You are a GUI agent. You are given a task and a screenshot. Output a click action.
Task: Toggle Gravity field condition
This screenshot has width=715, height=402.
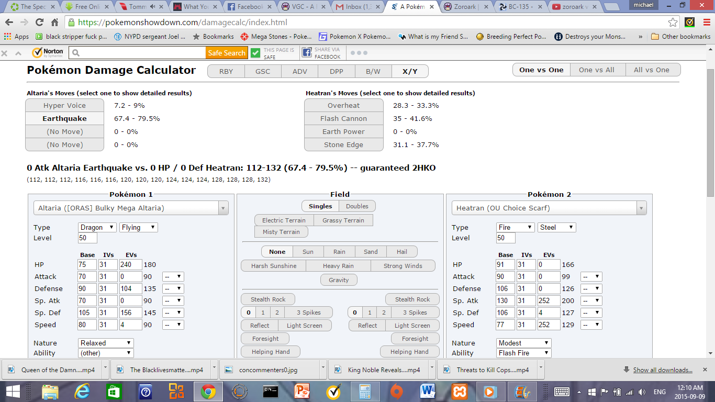(x=339, y=280)
